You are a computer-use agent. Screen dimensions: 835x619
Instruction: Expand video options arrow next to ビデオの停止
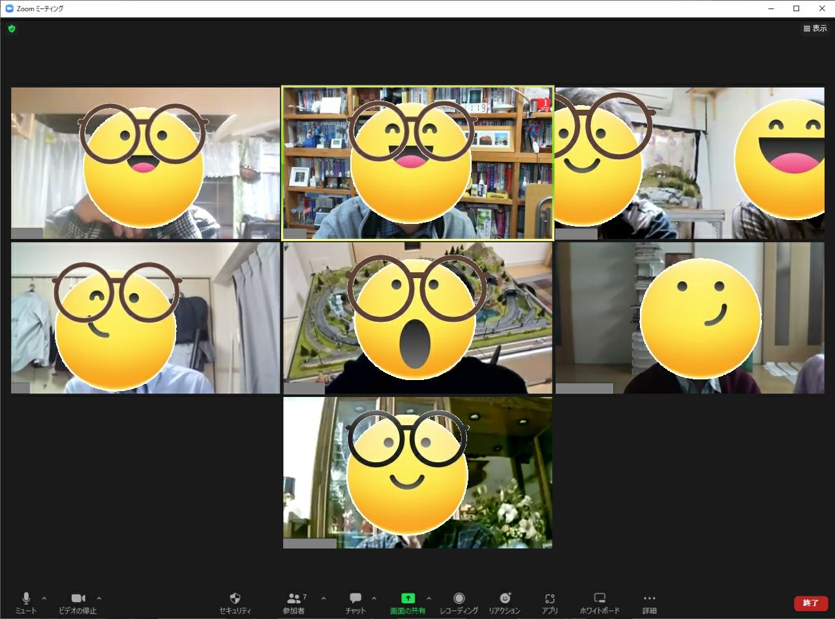[99, 598]
